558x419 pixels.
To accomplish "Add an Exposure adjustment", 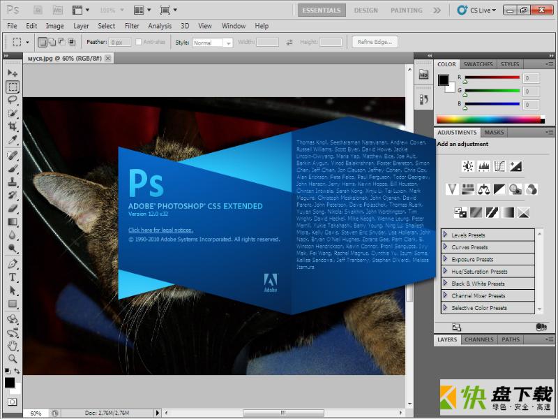I will tap(515, 166).
